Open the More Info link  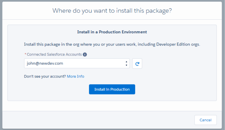click(76, 76)
